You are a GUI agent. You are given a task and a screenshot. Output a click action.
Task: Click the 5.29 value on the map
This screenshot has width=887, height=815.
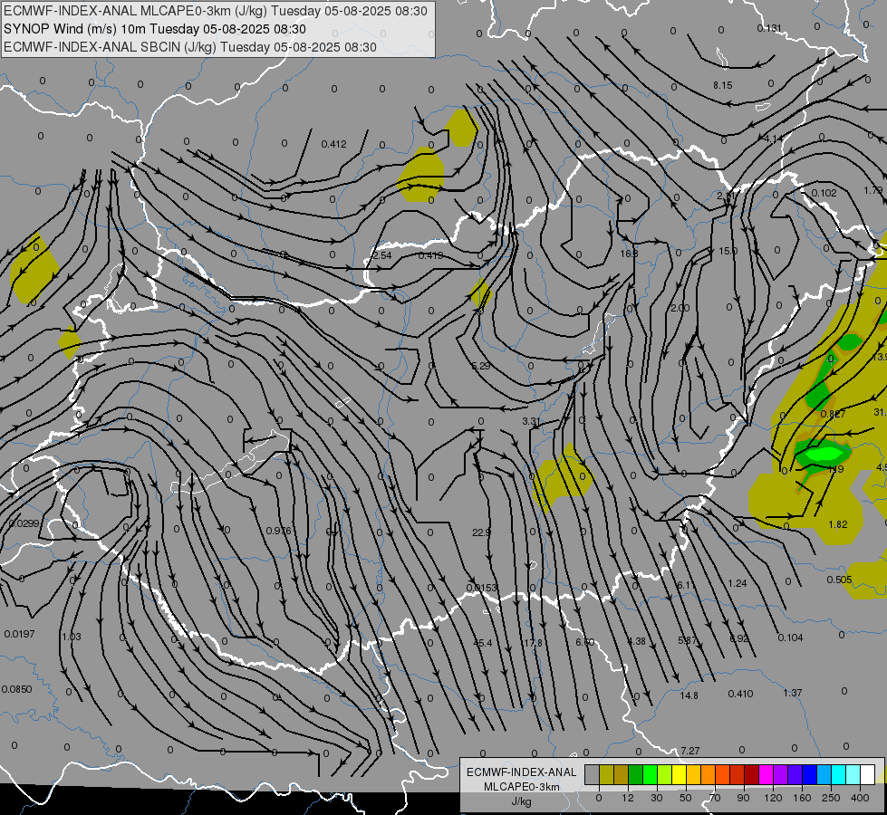tap(481, 366)
